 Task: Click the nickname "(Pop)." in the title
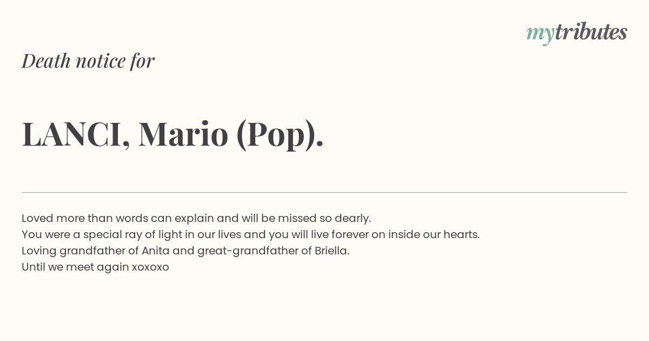tap(280, 135)
